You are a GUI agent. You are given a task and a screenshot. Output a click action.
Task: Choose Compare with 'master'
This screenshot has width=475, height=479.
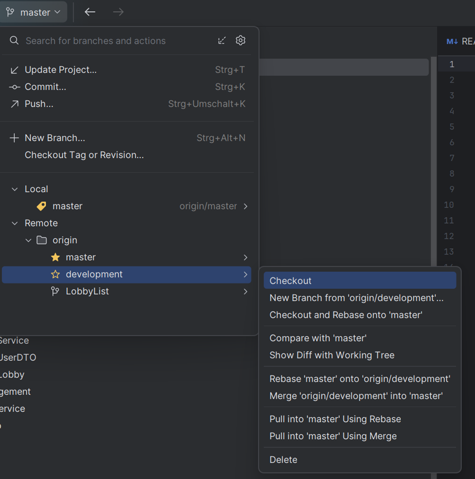[318, 338]
